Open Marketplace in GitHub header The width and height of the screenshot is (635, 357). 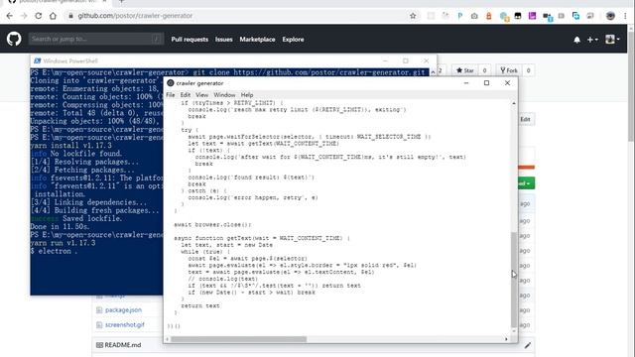[x=257, y=40]
